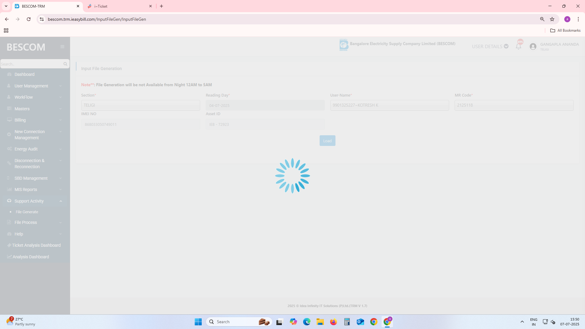Bookmark this page with the star icon
This screenshot has width=585, height=329.
tap(552, 19)
